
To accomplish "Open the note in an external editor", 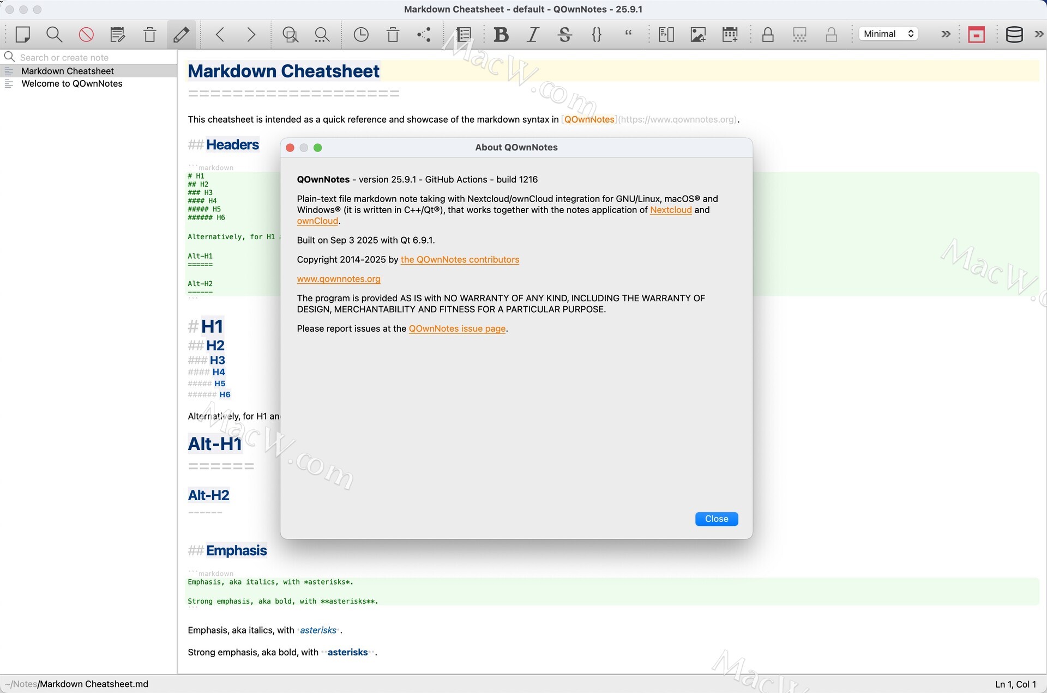I will [118, 34].
